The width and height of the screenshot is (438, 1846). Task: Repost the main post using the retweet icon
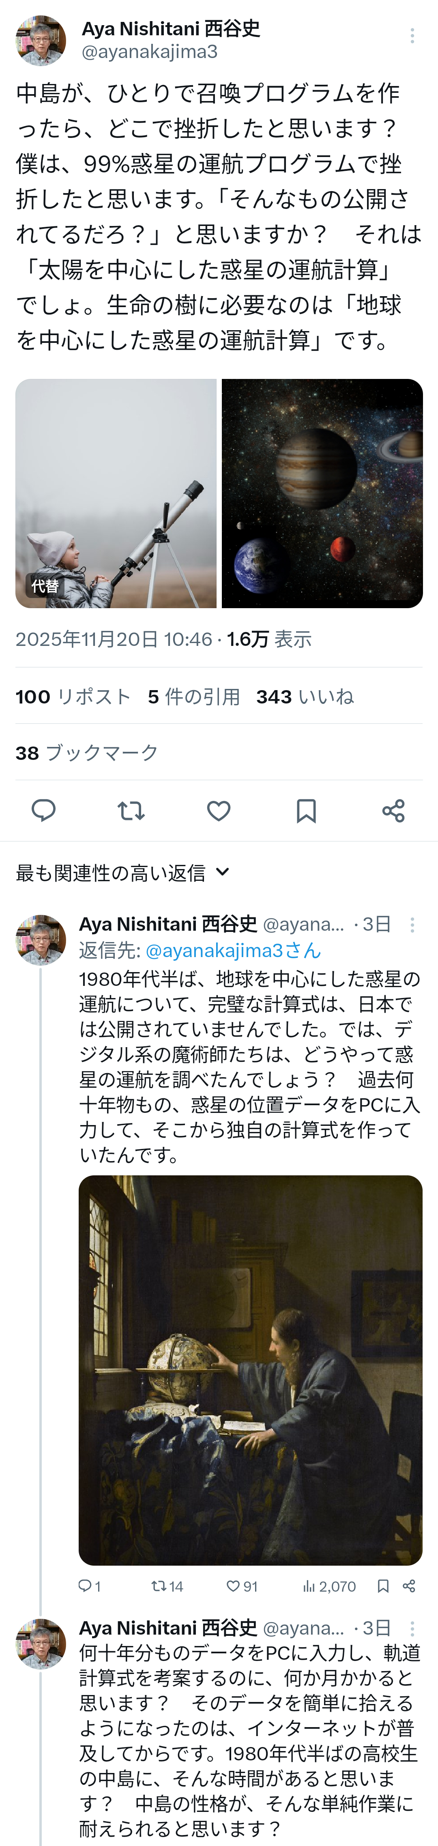131,811
